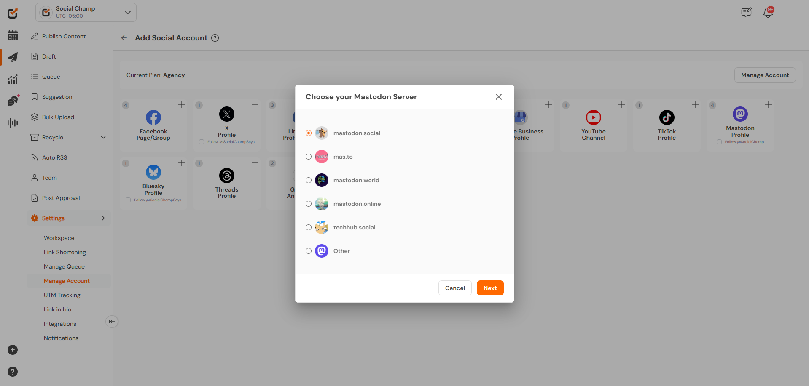809x386 pixels.
Task: Add a Threads Profile with plus icon
Action: tap(255, 163)
